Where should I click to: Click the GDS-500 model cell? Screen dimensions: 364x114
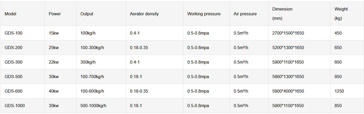pyautogui.click(x=14, y=77)
